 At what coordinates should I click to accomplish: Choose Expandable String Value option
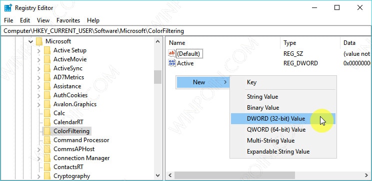(283, 152)
